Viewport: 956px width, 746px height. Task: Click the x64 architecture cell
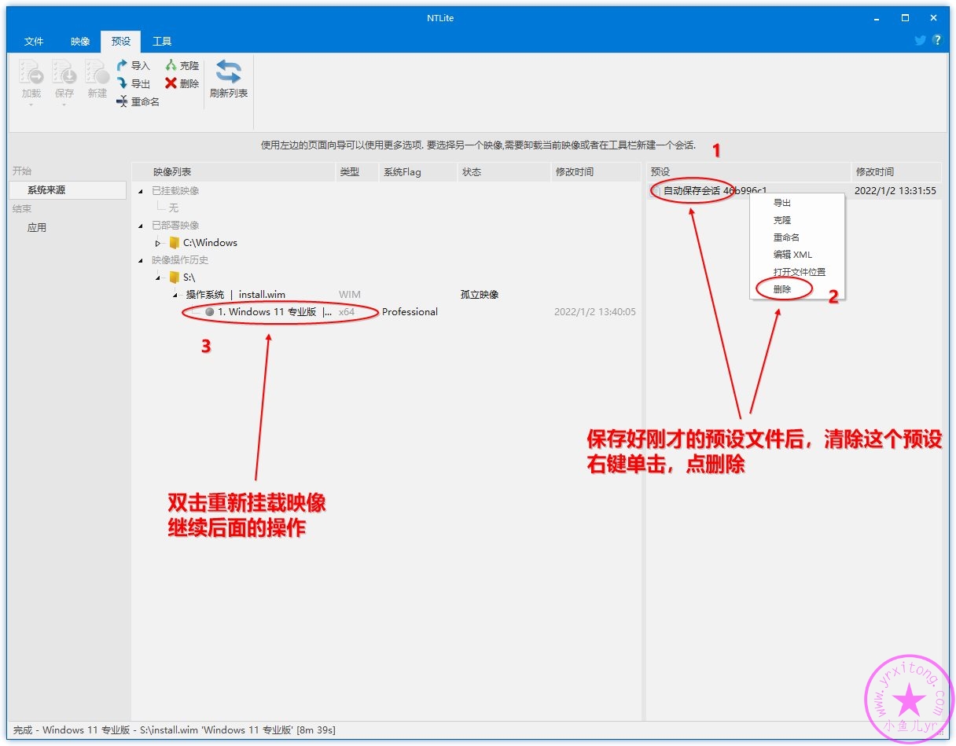[347, 312]
